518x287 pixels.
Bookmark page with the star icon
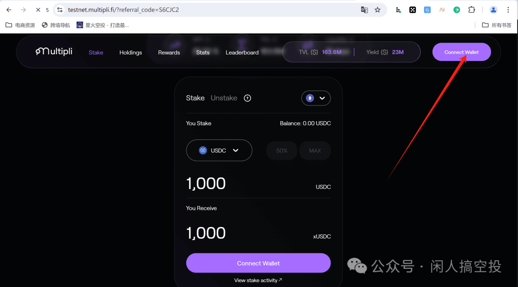tap(377, 10)
